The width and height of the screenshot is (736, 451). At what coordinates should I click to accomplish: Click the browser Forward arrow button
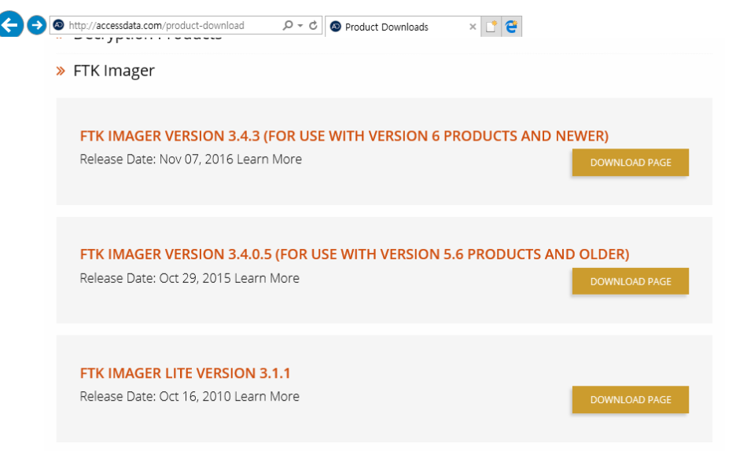[36, 25]
